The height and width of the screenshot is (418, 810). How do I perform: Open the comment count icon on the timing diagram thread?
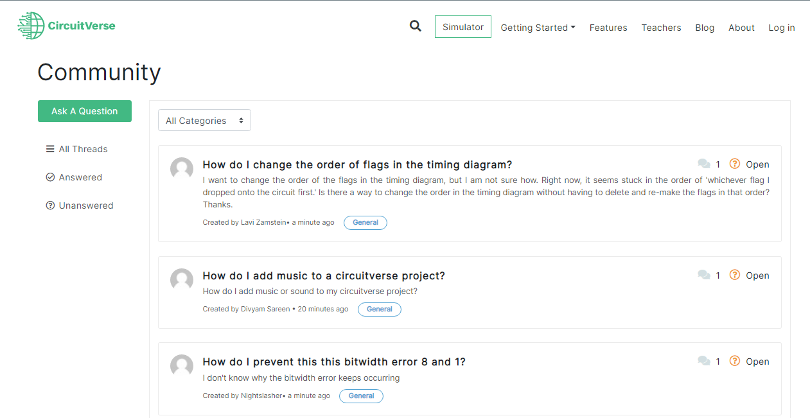click(x=704, y=164)
